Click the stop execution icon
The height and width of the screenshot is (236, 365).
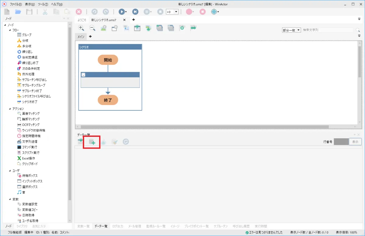point(160,12)
